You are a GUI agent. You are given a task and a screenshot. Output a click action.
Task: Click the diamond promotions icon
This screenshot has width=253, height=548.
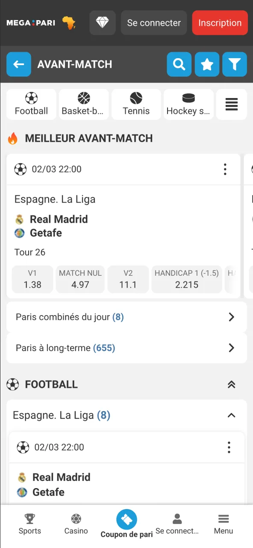(103, 23)
